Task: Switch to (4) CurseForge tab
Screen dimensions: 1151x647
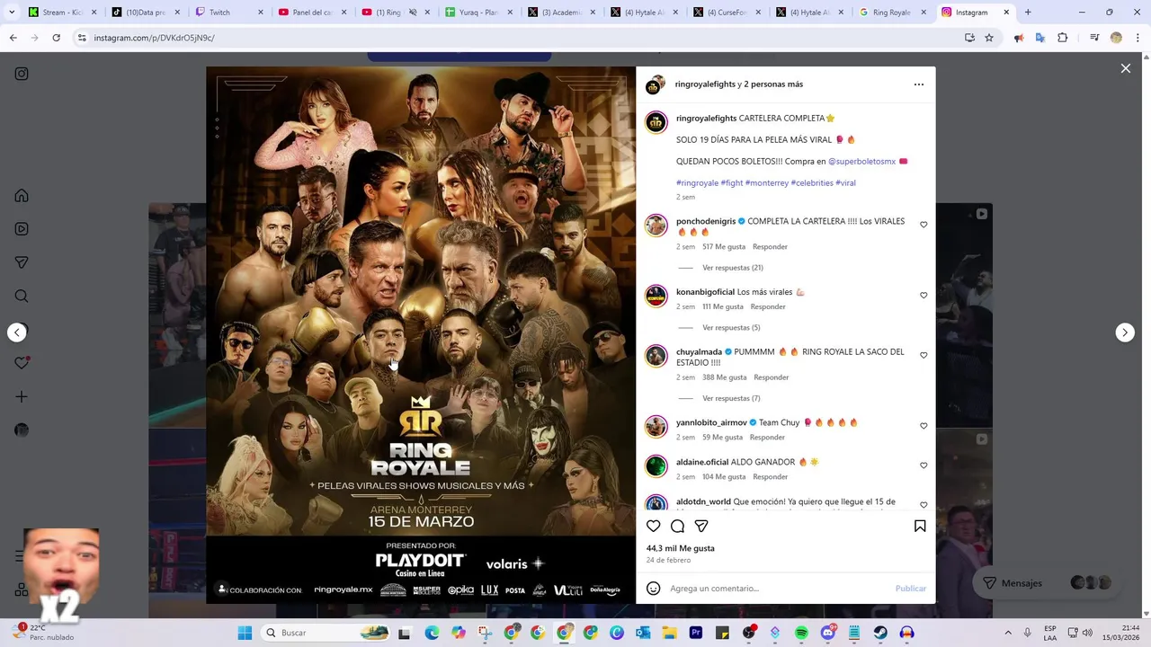Action: point(727,13)
